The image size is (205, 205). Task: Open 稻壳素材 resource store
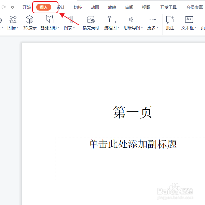pyautogui.click(x=91, y=23)
